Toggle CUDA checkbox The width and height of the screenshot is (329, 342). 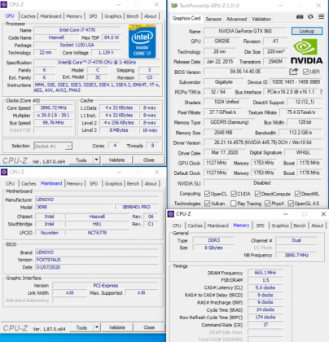tap(234, 194)
